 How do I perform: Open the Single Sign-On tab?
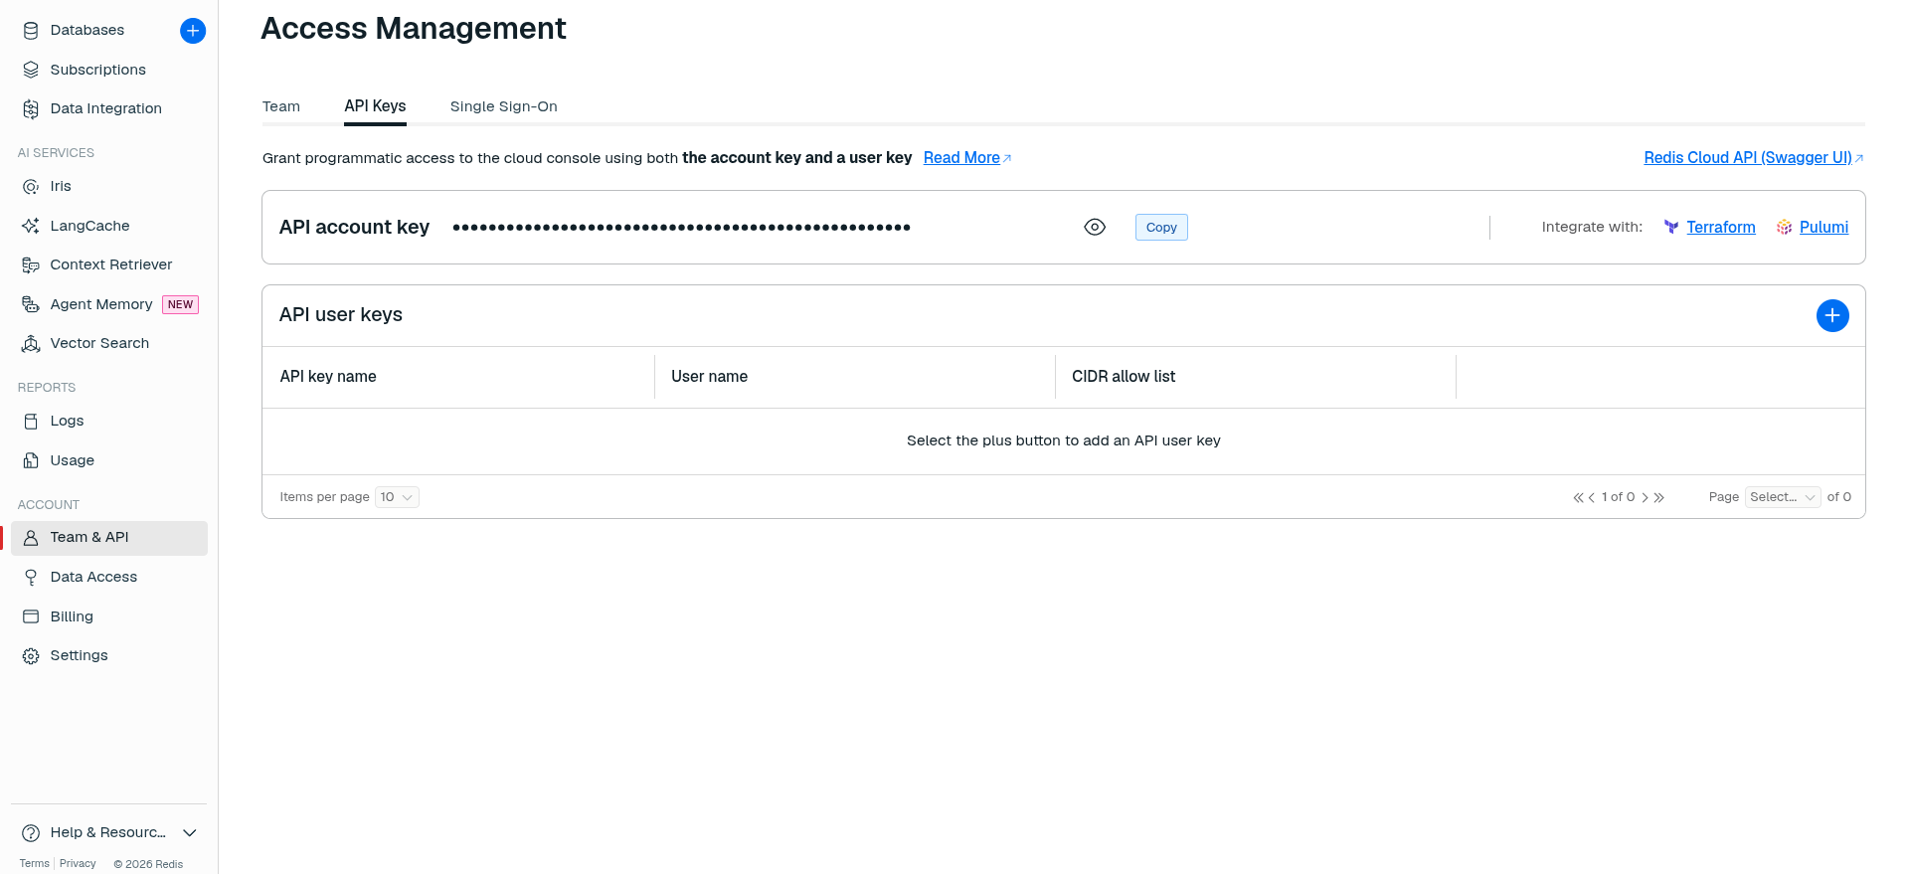point(504,106)
